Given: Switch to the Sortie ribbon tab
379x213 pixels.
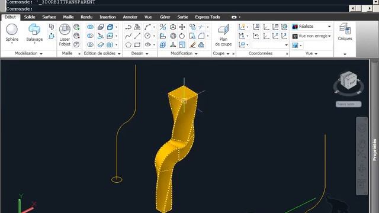Looking at the screenshot, I should (182, 17).
